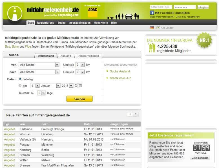
Task: Open the 'Inserat eintragen' menu item
Action: 79,23
